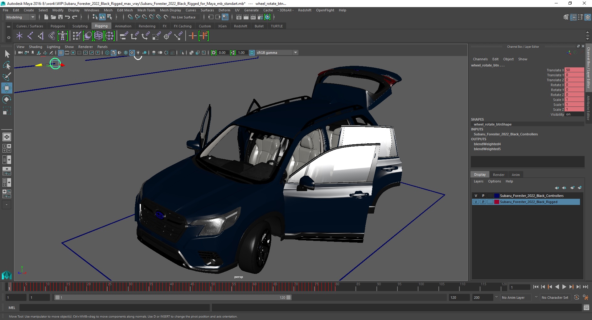Toggle display type box of the Rigged layer
592x320 pixels.
490,202
